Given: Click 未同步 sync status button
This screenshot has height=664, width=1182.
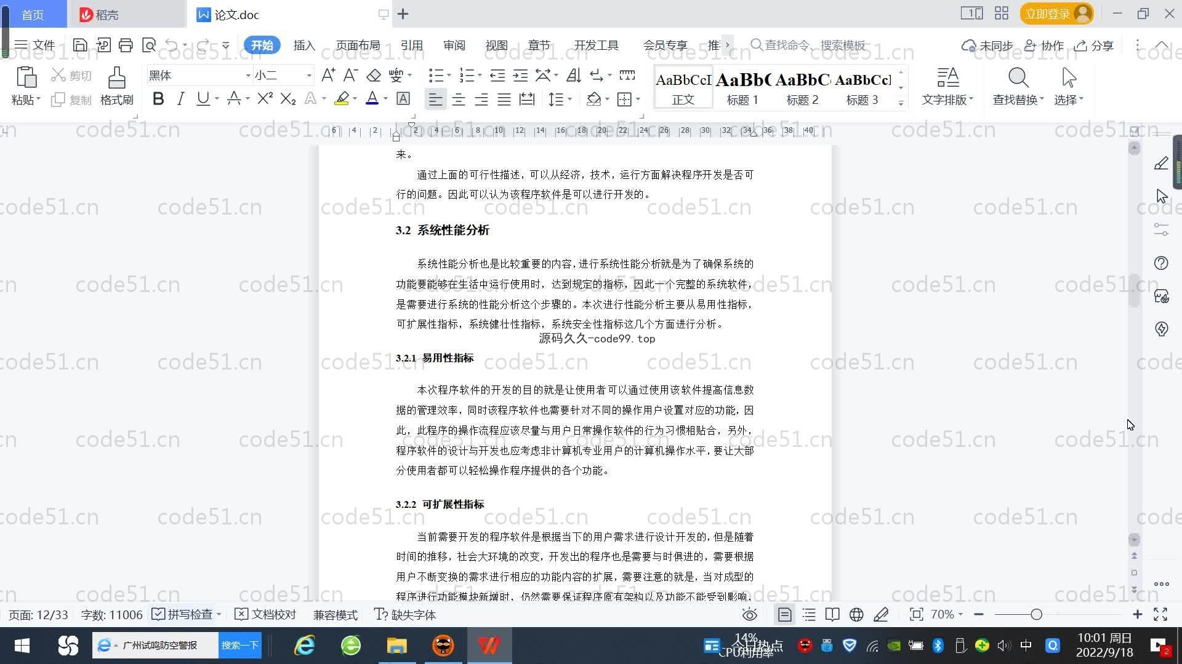Looking at the screenshot, I should [x=987, y=45].
